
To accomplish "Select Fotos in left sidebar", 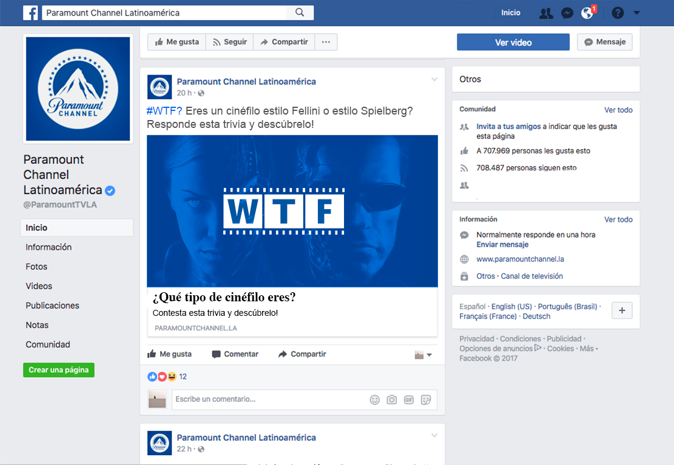I will (x=36, y=267).
